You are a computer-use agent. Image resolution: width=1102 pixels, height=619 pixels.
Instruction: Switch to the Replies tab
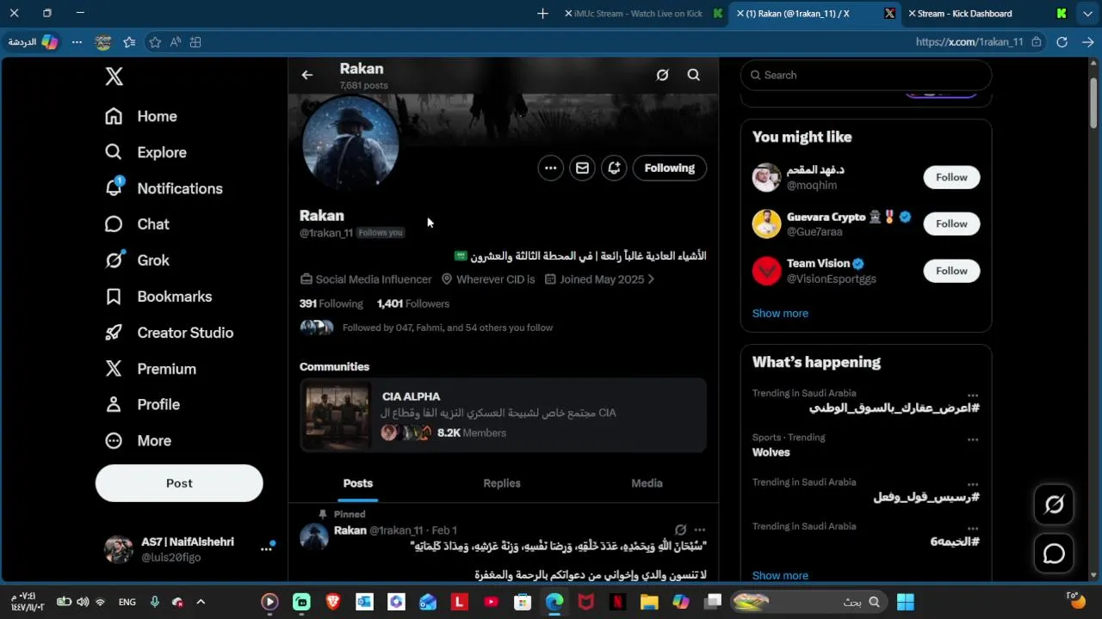tap(502, 483)
